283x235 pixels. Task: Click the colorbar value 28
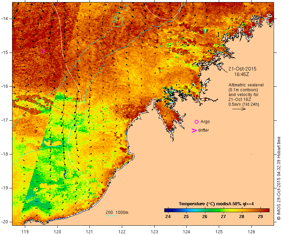click(242, 217)
